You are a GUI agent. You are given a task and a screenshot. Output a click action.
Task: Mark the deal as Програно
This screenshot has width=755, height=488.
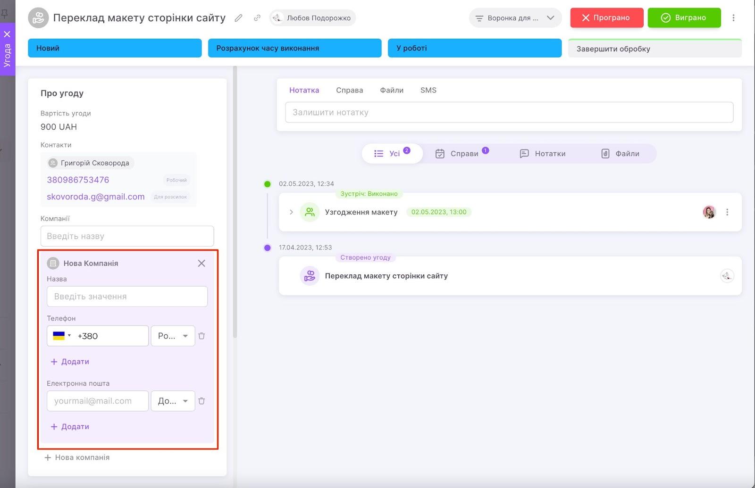pyautogui.click(x=606, y=18)
